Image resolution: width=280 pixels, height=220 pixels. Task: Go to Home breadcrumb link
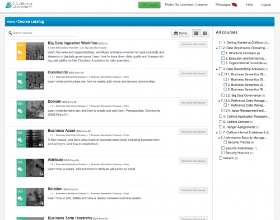pyautogui.click(x=11, y=22)
